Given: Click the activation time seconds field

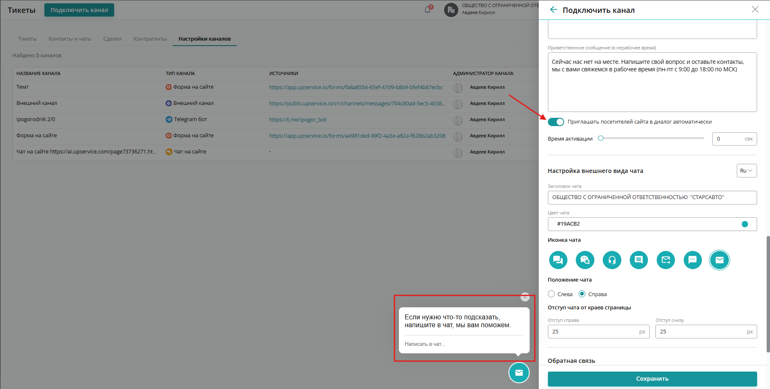Looking at the screenshot, I should 734,139.
